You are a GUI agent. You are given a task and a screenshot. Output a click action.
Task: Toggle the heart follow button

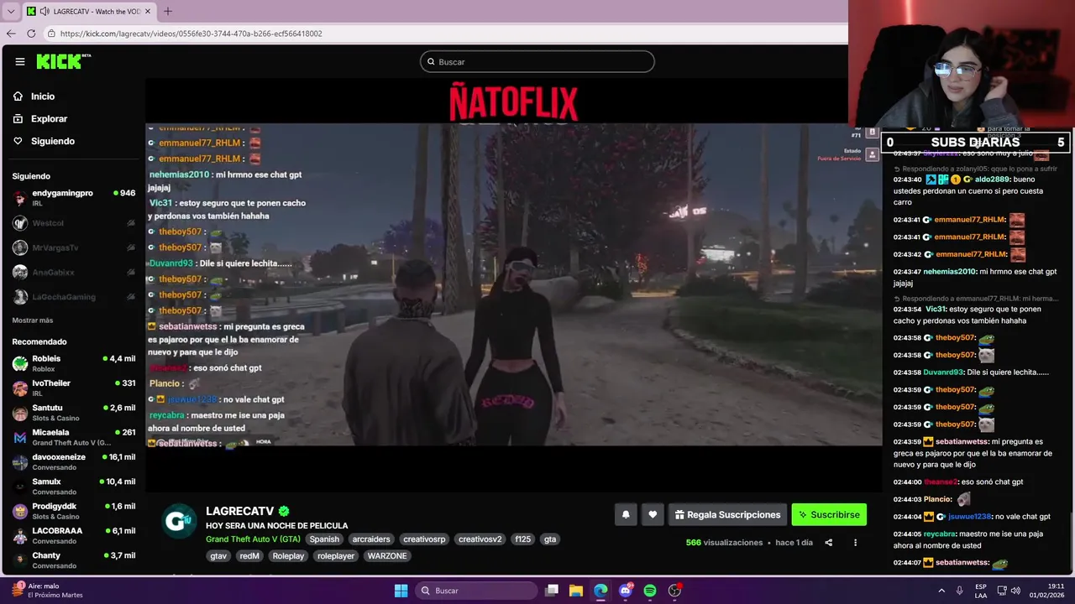tap(653, 515)
